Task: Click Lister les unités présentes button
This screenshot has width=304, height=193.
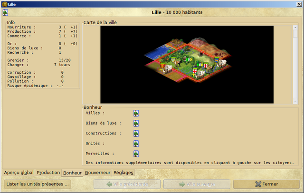Action: point(38,184)
